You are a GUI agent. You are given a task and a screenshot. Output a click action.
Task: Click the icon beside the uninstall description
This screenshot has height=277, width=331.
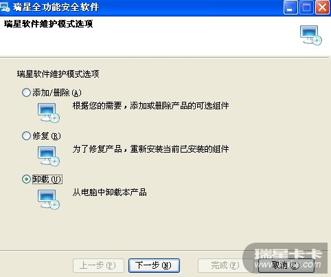49,199
